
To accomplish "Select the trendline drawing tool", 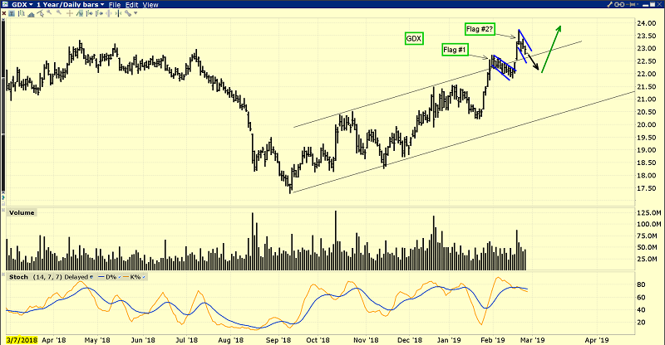I will coord(40,13).
